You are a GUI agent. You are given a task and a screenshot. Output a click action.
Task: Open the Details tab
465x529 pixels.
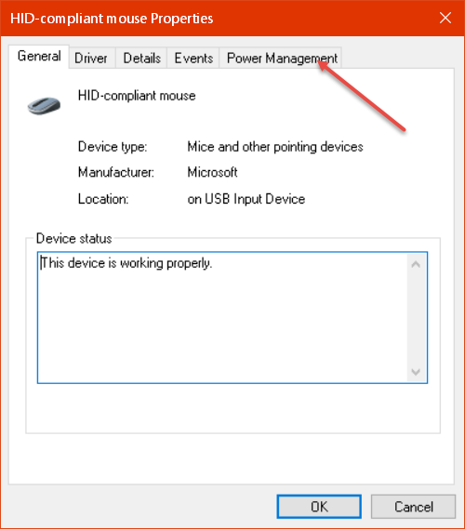click(x=141, y=58)
